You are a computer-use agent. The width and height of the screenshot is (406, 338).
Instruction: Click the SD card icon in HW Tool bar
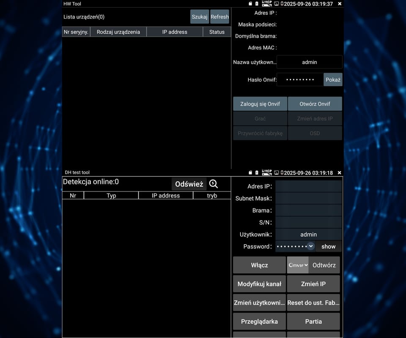coord(250,4)
